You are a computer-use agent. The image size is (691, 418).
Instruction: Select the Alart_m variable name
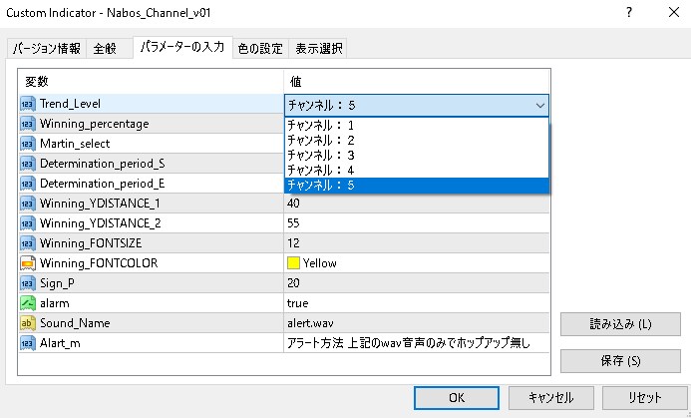click(x=60, y=343)
